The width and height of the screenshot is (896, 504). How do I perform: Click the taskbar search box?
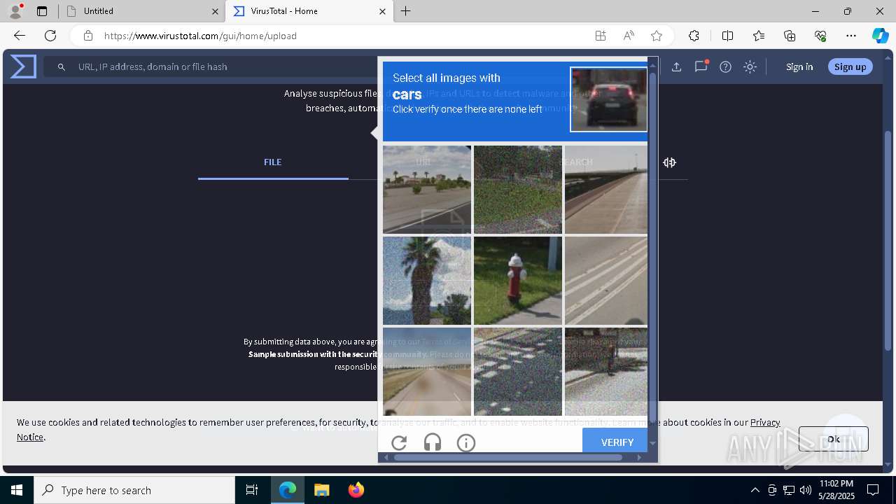pos(134,490)
